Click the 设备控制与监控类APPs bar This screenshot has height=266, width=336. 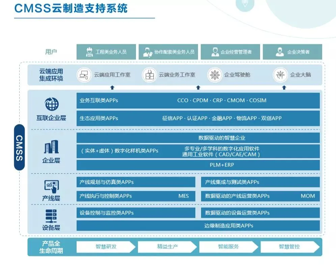(136, 213)
